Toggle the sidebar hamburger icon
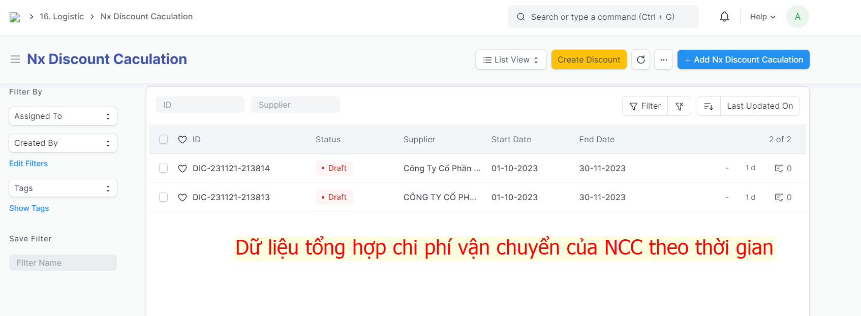The width and height of the screenshot is (861, 316). tap(15, 59)
